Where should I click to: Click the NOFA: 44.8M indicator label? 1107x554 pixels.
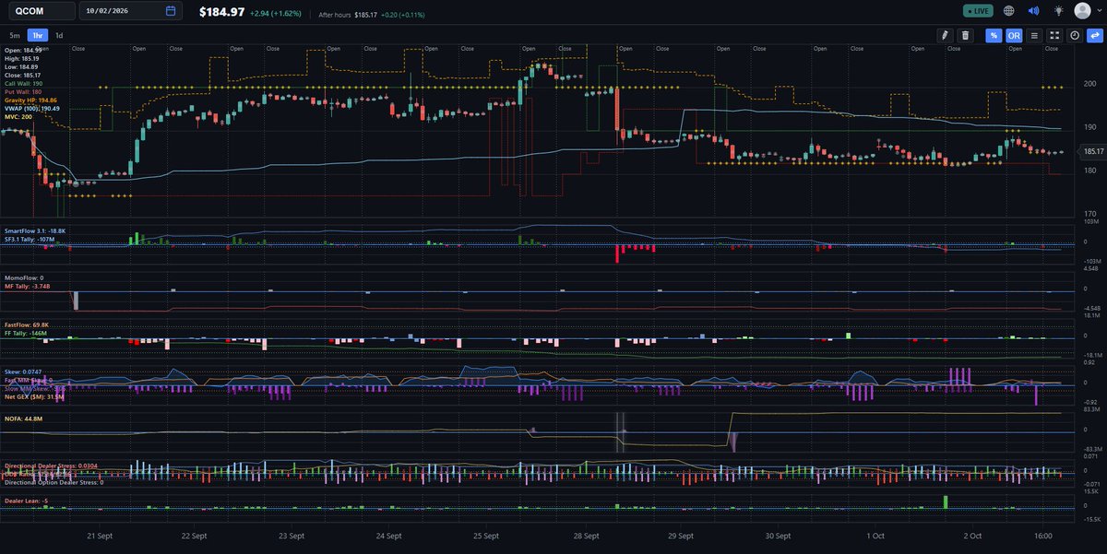(24, 418)
